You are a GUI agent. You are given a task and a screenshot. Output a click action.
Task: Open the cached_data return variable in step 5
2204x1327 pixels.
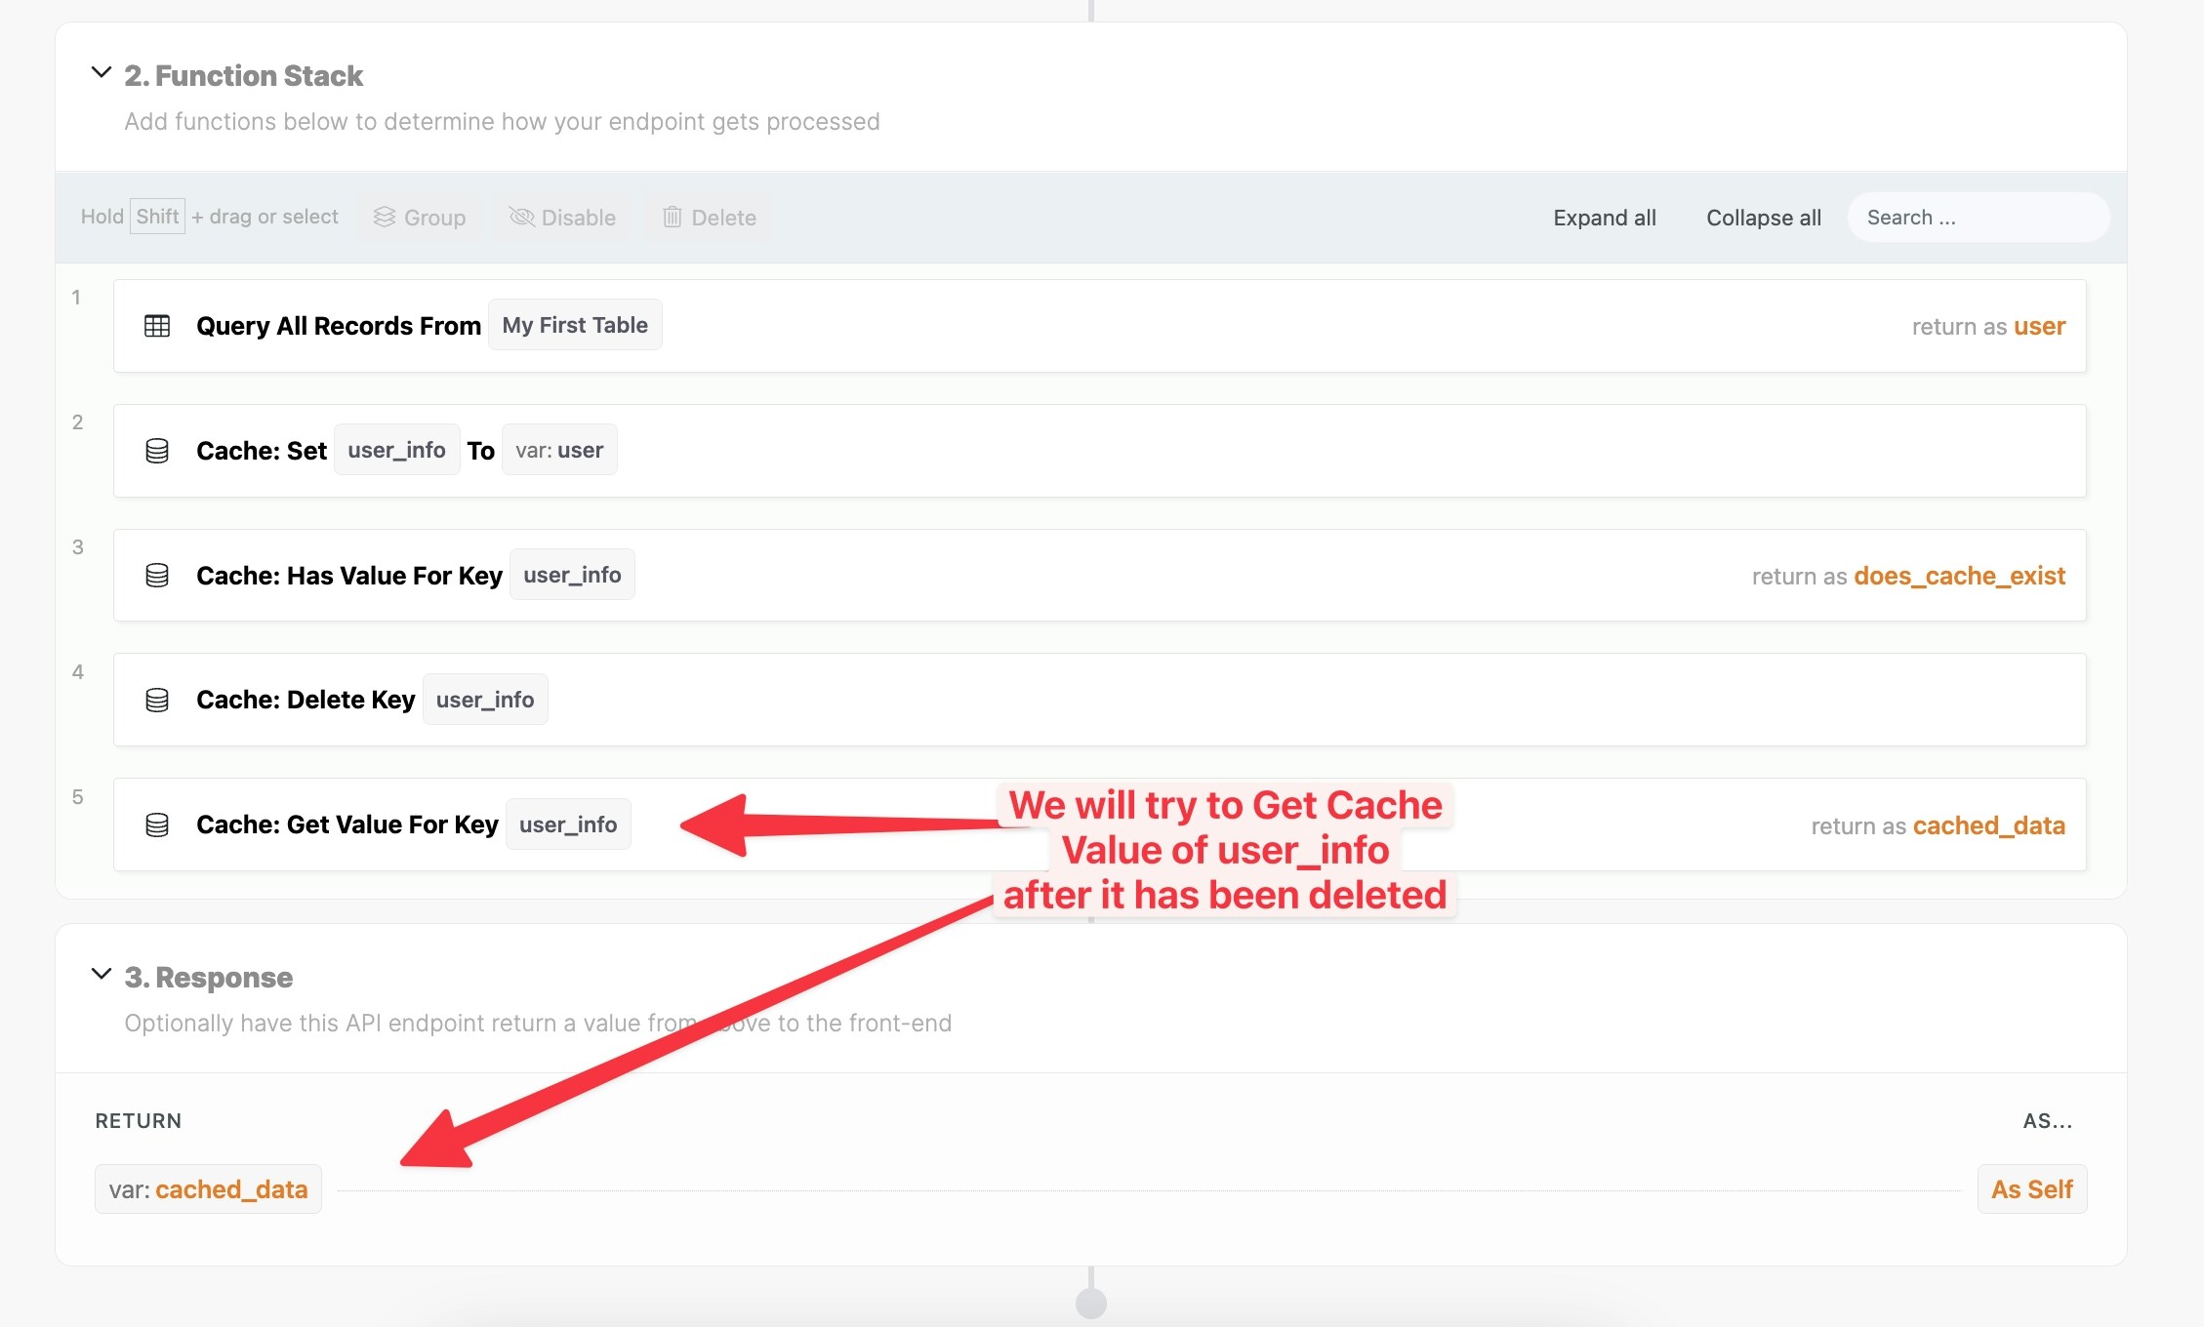(x=1988, y=825)
